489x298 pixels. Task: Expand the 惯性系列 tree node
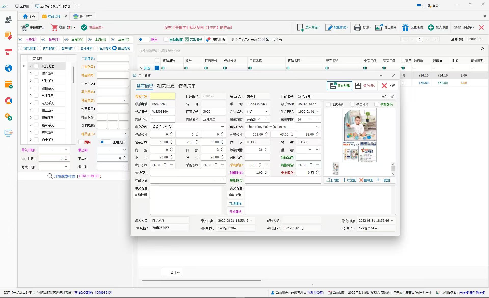(x=31, y=73)
